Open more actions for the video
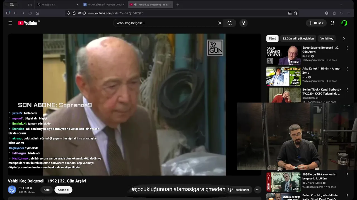 coord(258,190)
